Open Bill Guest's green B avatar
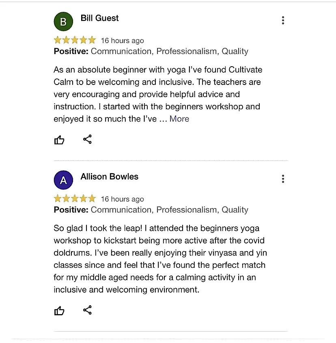This screenshot has width=336, height=343. [63, 22]
